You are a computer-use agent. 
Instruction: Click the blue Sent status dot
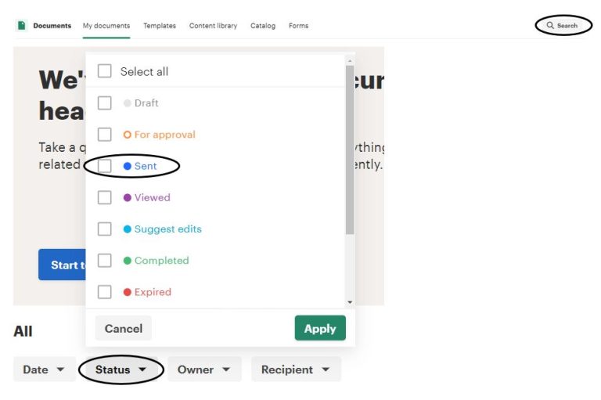(128, 166)
